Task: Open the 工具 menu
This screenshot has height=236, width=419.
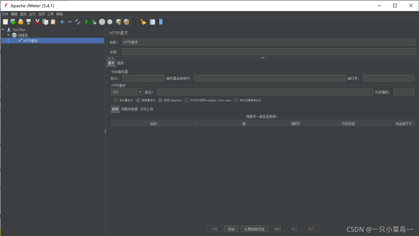Action: point(50,14)
